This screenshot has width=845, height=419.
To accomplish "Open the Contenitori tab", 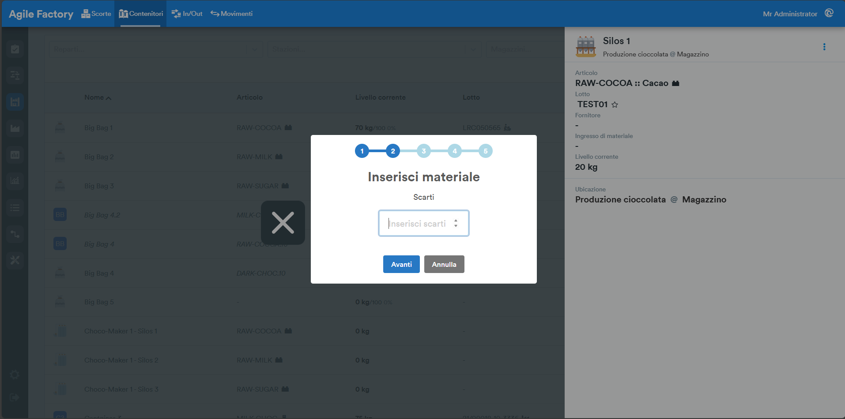I will tap(141, 14).
